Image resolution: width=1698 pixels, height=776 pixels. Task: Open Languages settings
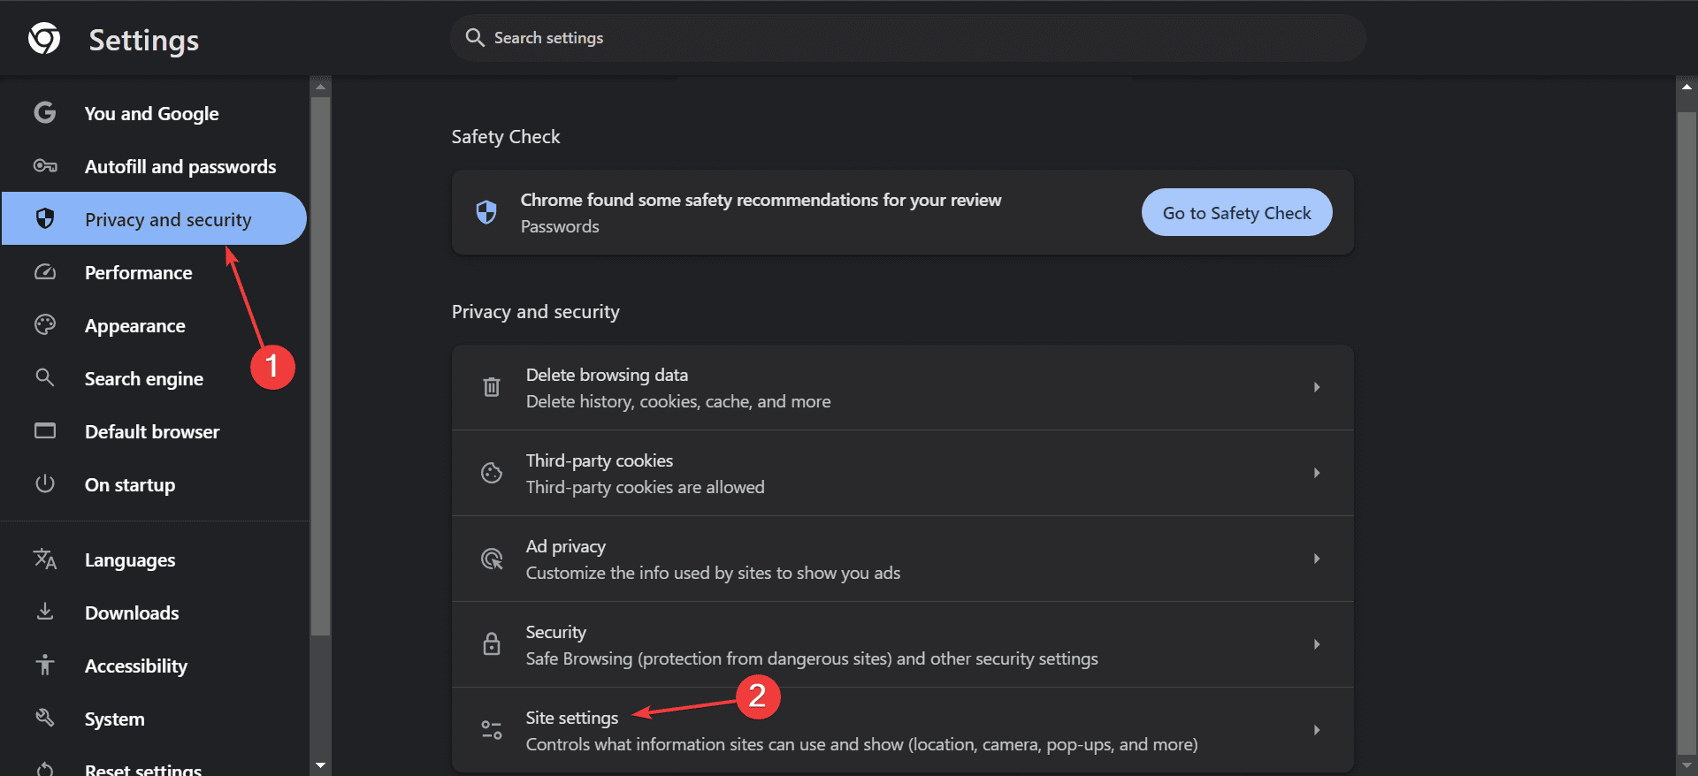(154, 559)
